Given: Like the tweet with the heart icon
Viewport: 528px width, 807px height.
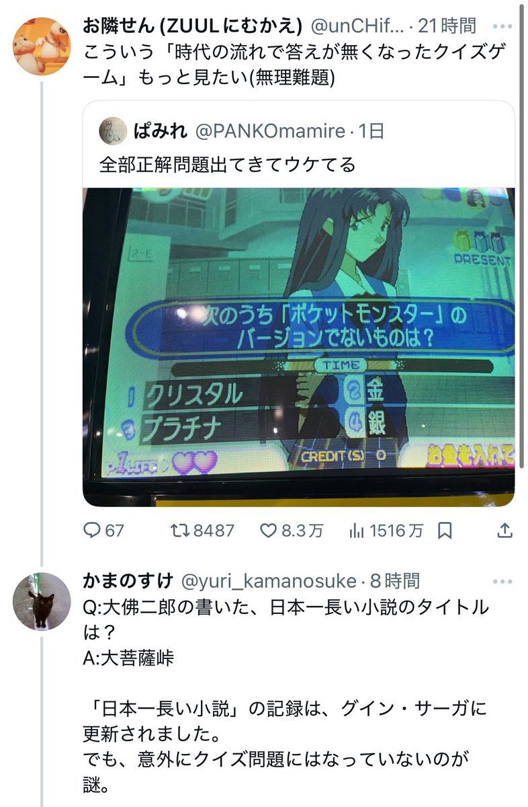Looking at the screenshot, I should tap(267, 531).
